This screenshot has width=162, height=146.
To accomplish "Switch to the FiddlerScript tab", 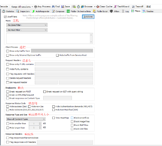I will click(x=100, y=11).
